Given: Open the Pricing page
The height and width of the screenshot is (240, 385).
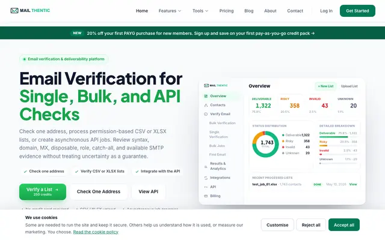Looking at the screenshot, I should (x=226, y=11).
